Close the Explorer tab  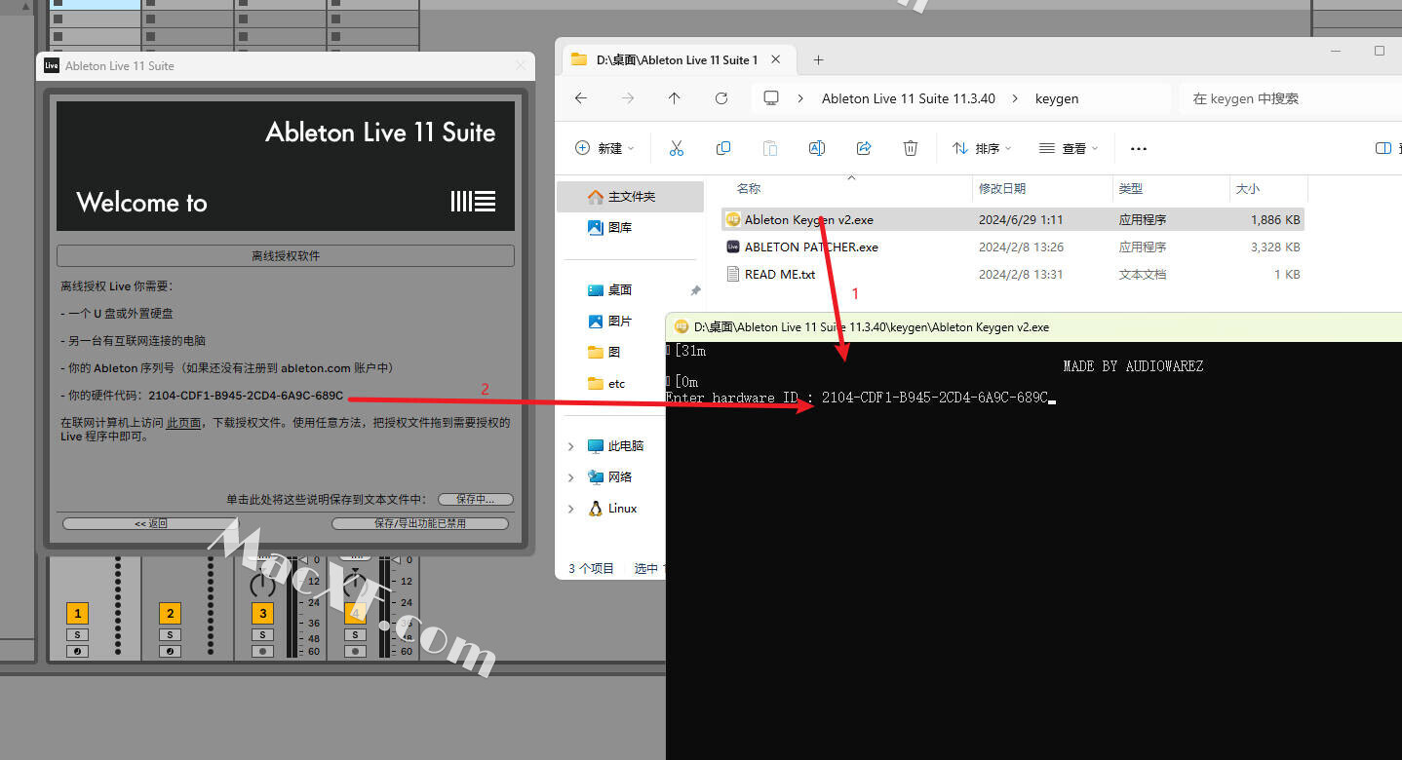(776, 59)
